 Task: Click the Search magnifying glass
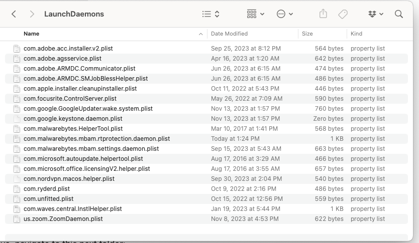[399, 14]
